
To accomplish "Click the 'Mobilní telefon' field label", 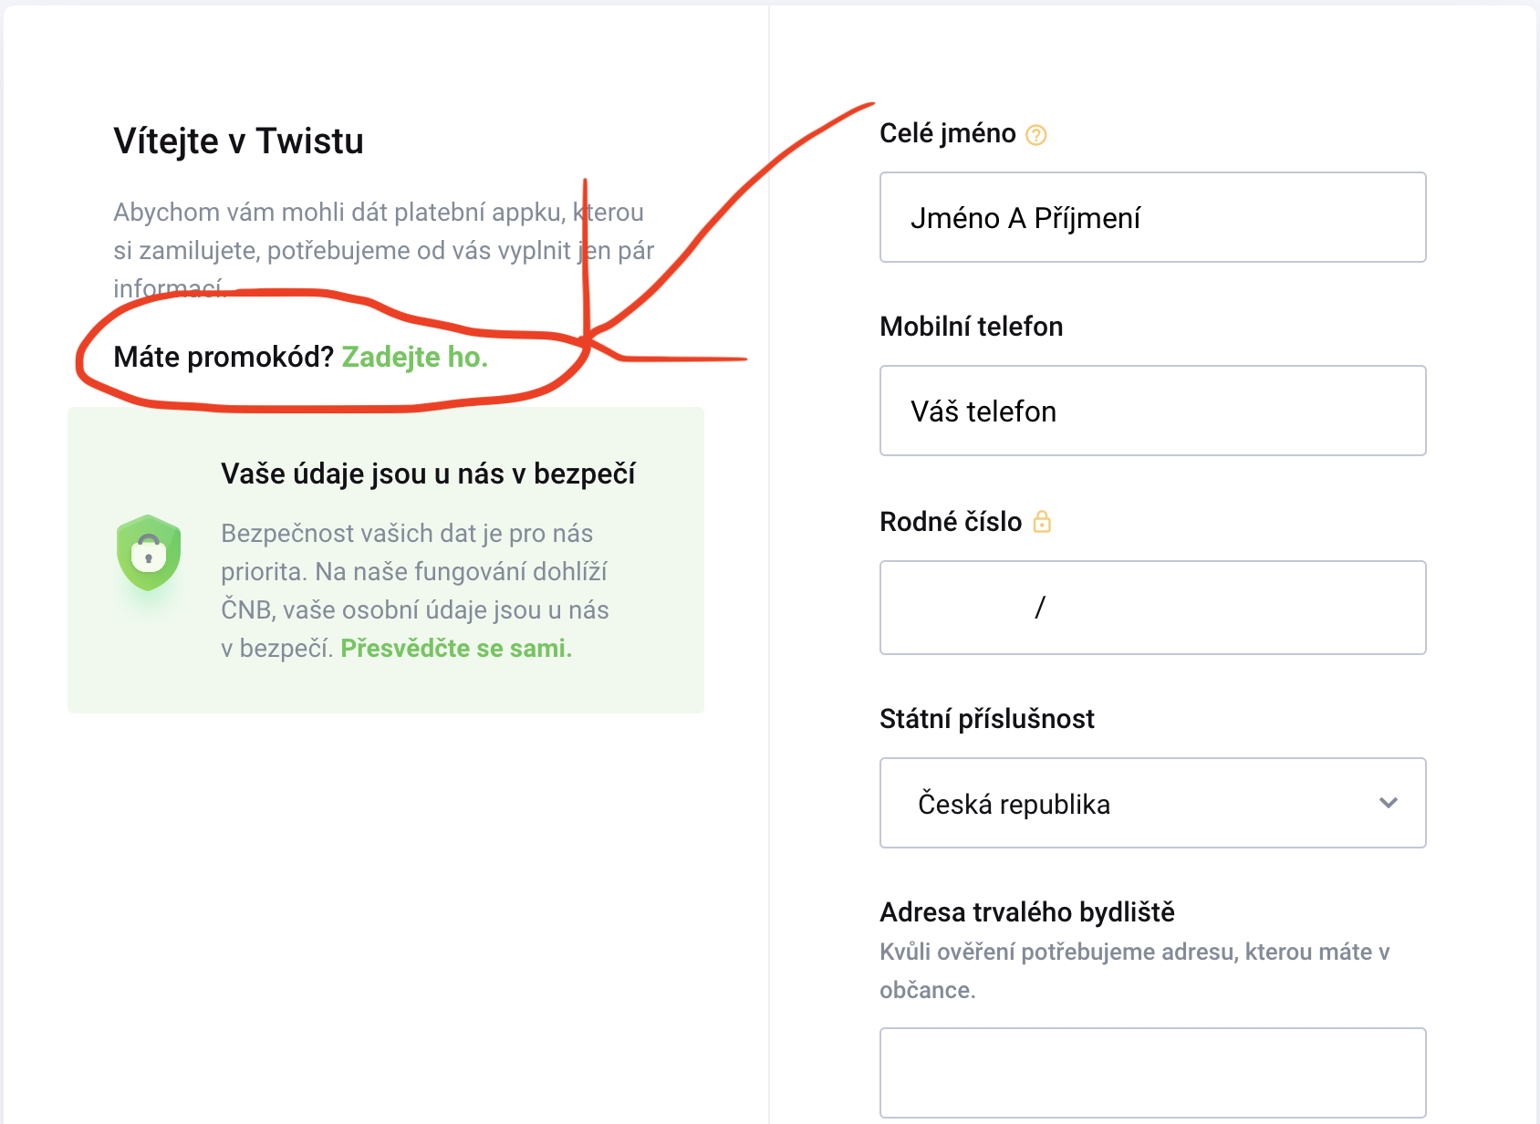I will (971, 327).
